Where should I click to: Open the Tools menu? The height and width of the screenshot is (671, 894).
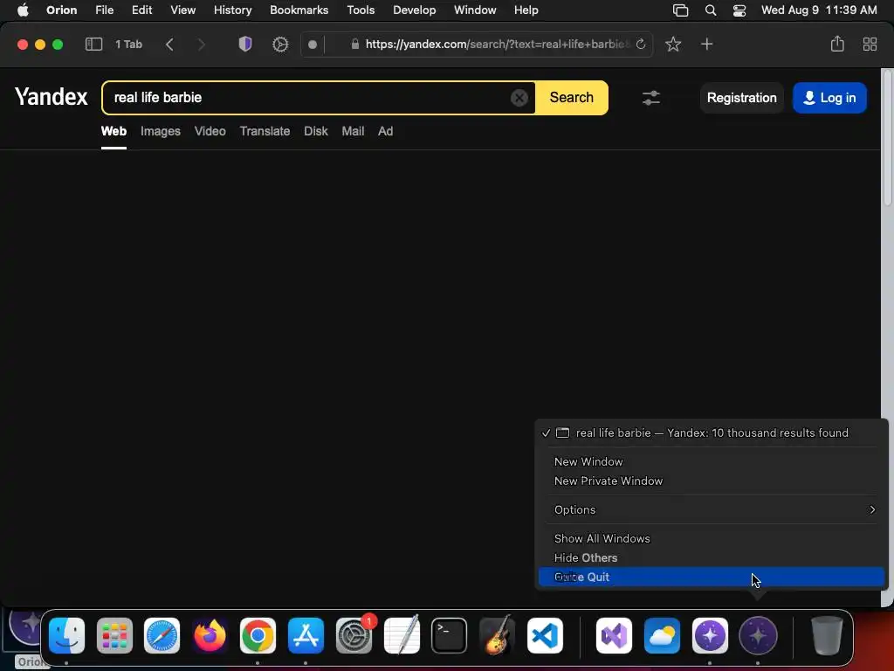click(x=361, y=10)
